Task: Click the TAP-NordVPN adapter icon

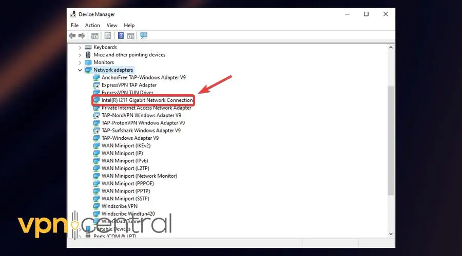Action: 97,116
